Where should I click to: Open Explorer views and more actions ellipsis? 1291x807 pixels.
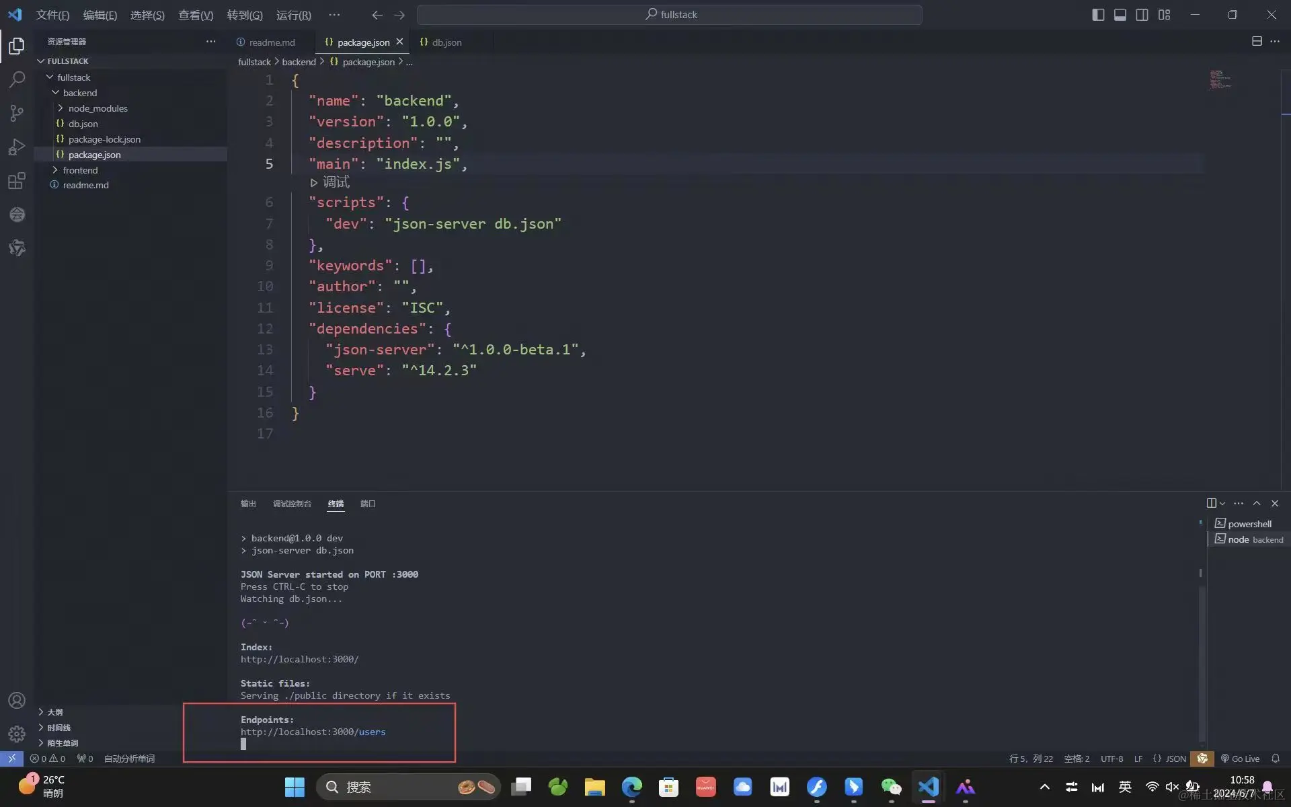tap(211, 42)
